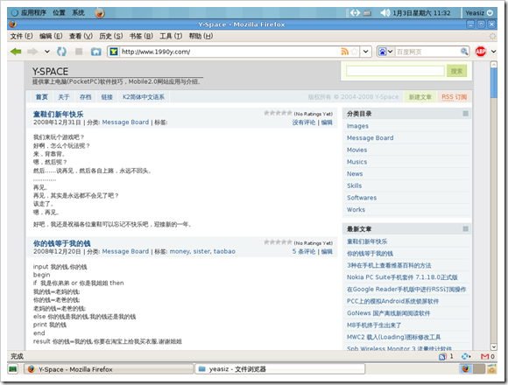The height and width of the screenshot is (385, 508).
Task: Open the 查看 (V) menu
Action: (x=81, y=36)
